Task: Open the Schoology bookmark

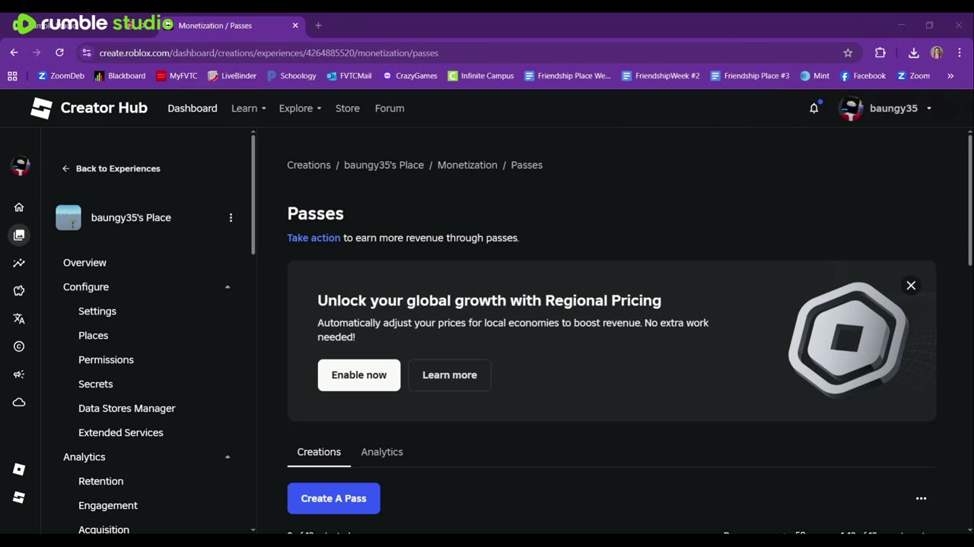Action: coord(291,76)
